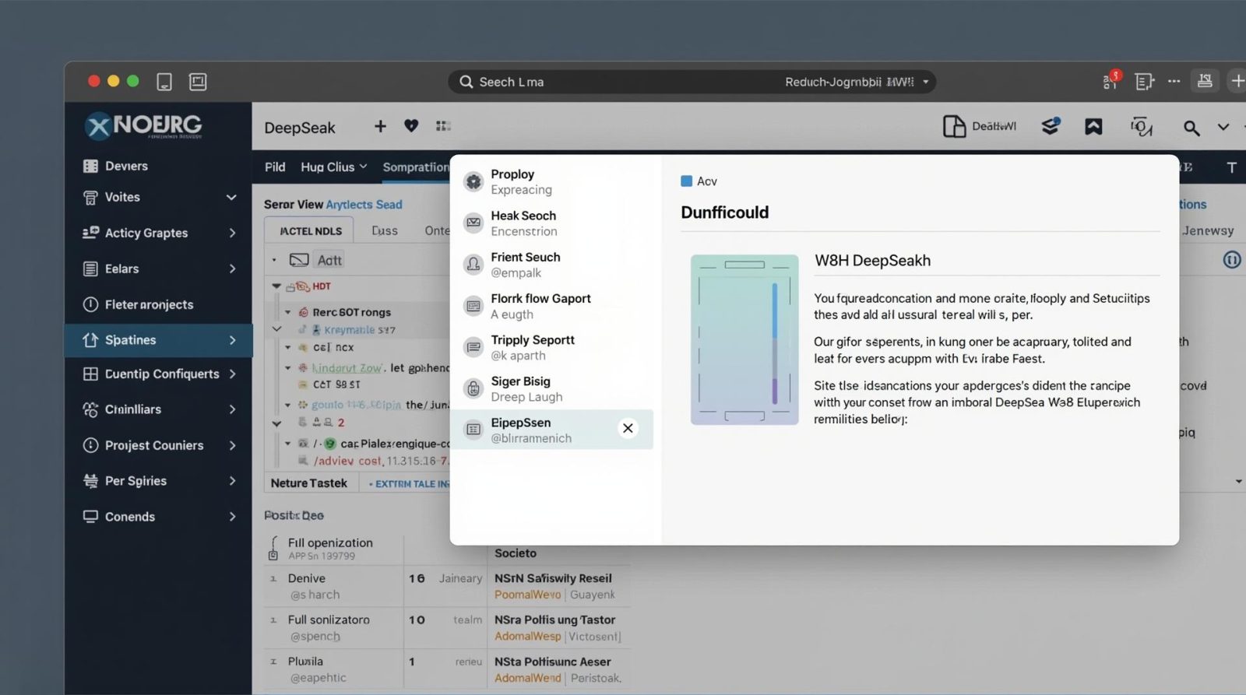Open notifications icon with red badge
Screen dimensions: 1246x695
coord(1111,80)
